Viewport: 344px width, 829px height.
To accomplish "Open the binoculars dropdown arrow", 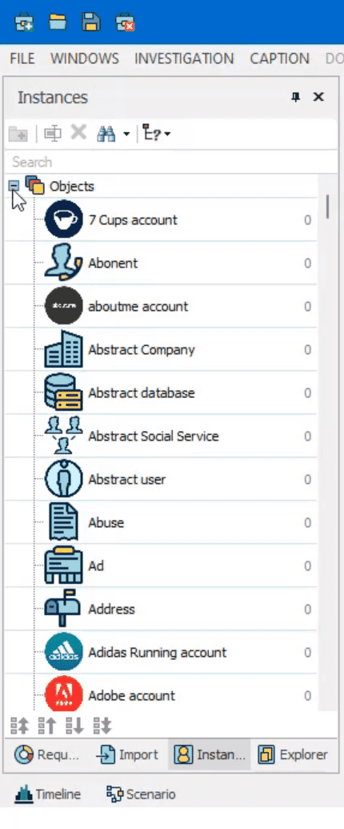I will coord(126,135).
